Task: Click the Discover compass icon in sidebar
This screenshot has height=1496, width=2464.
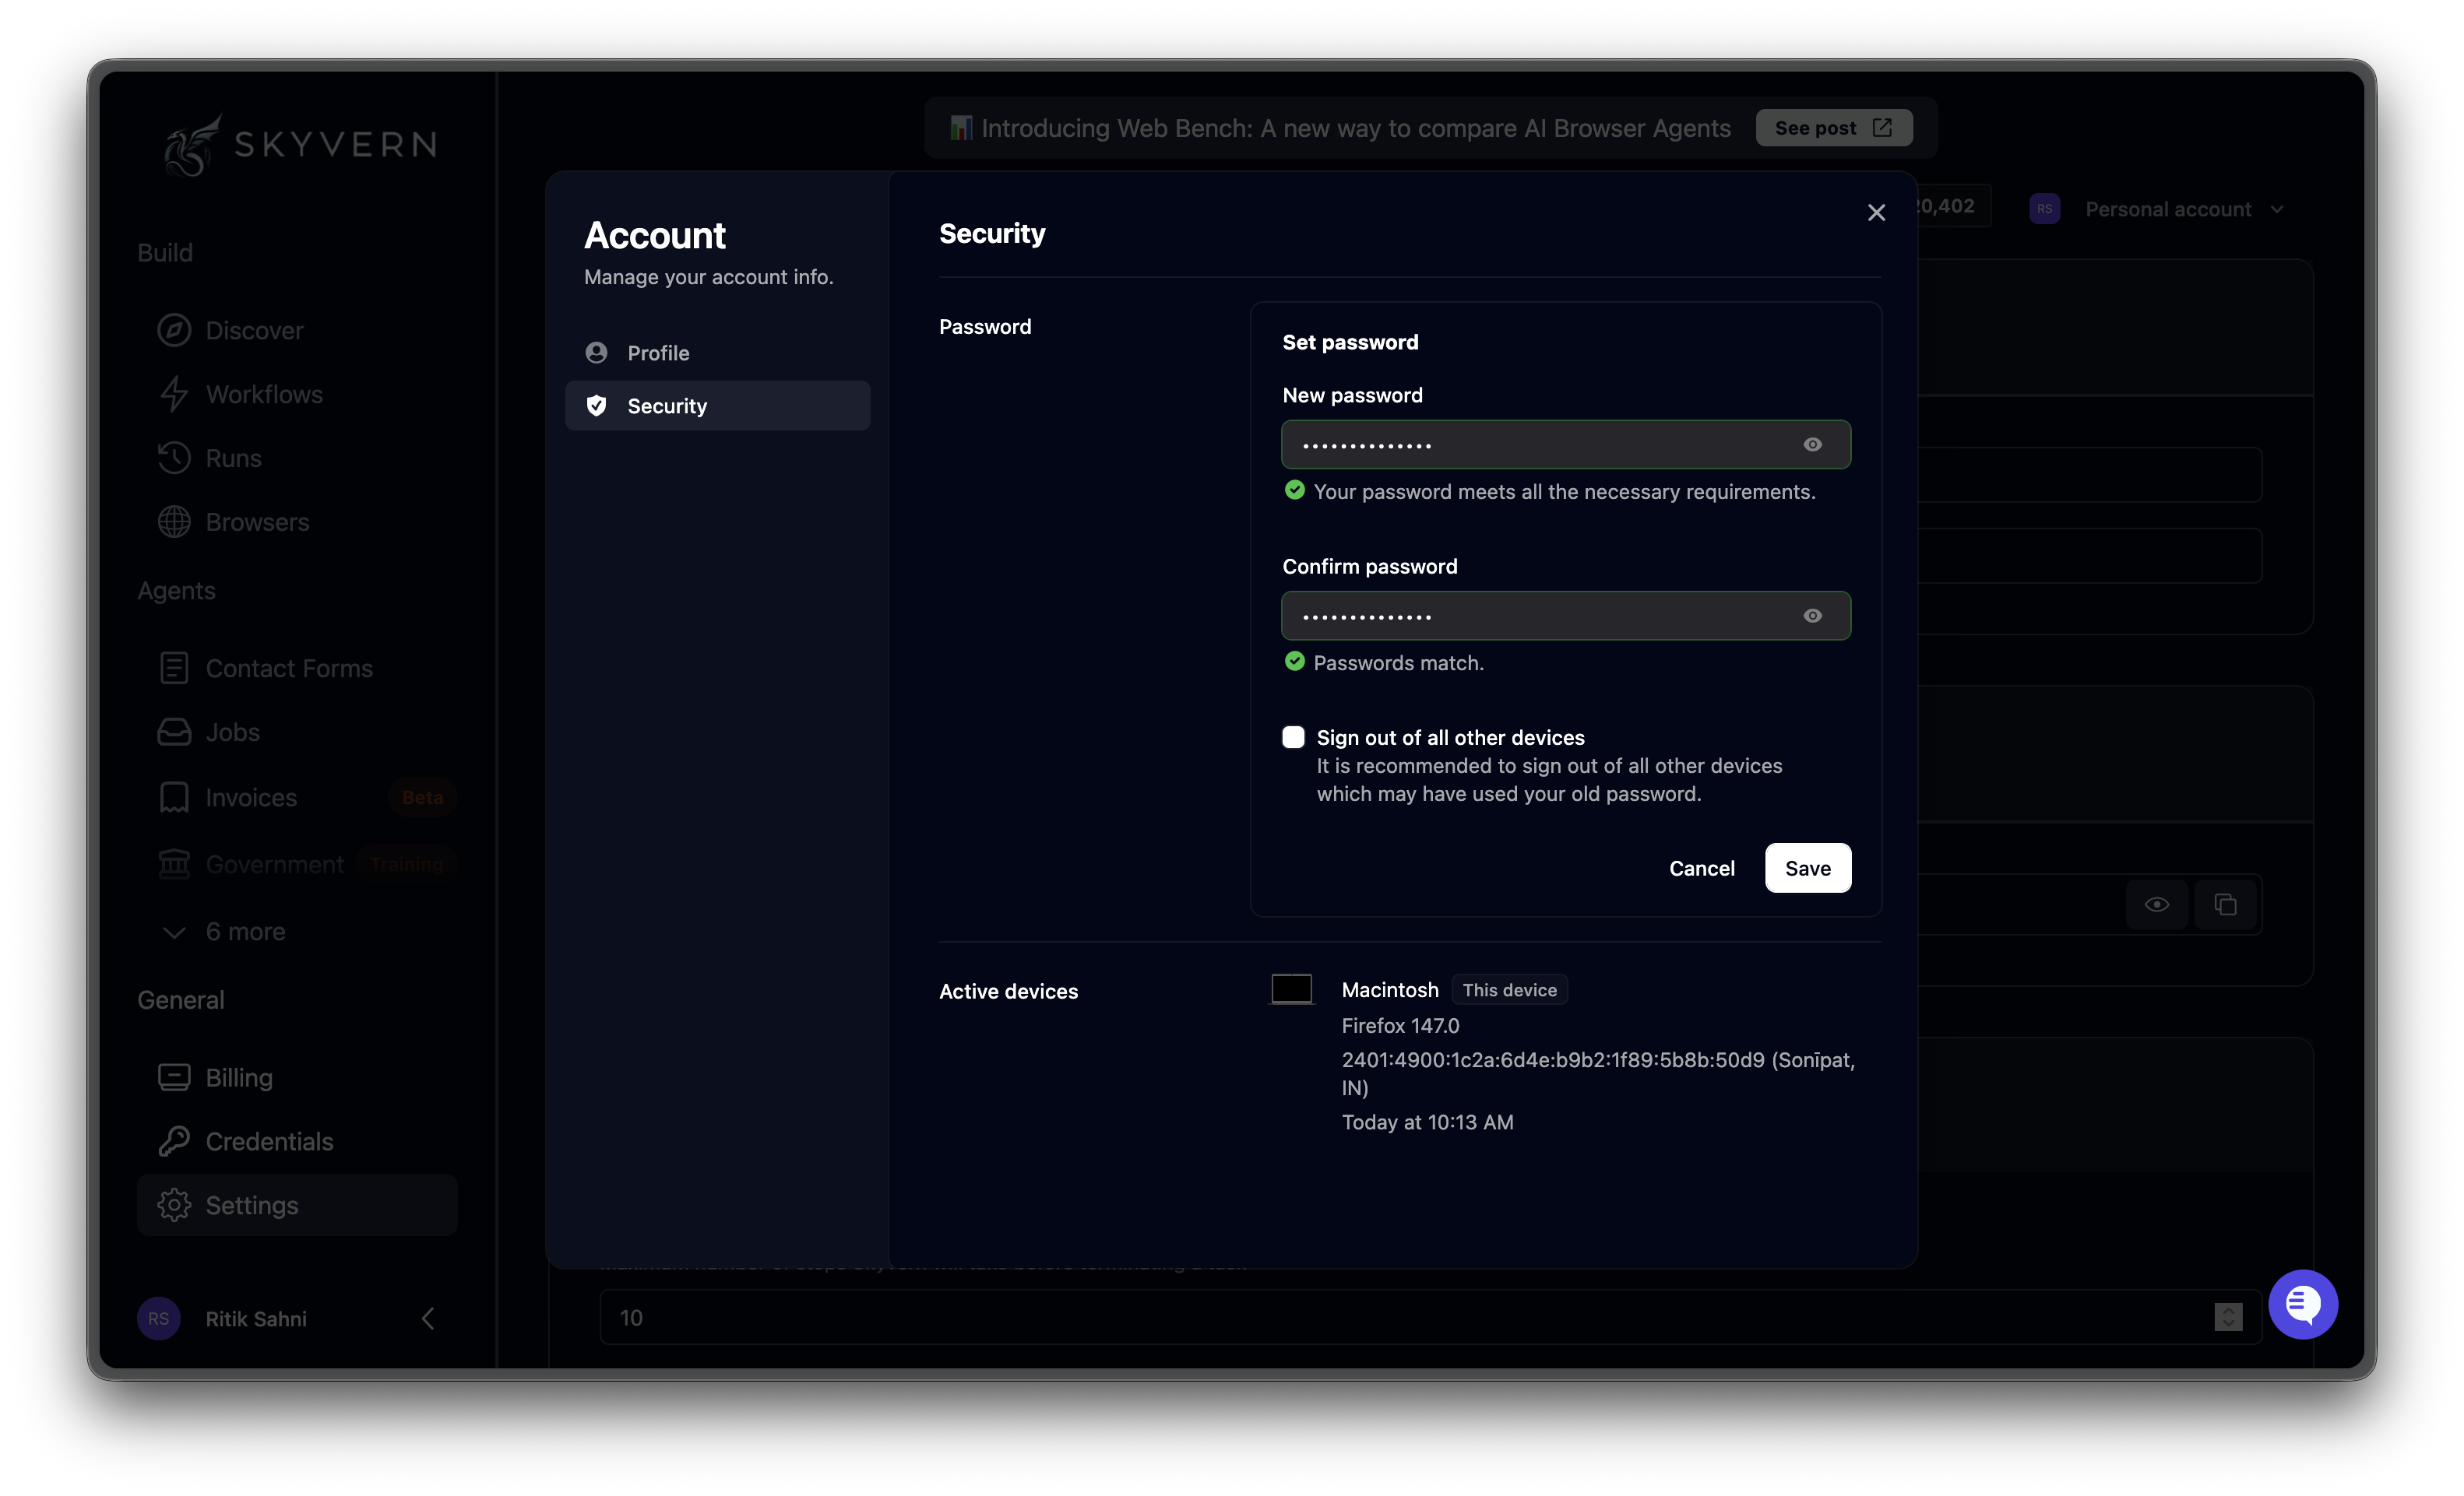Action: click(174, 331)
